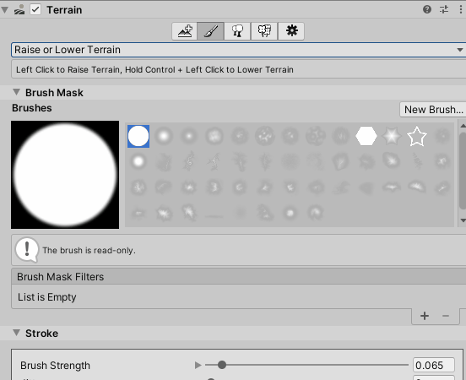Open the Raise or Lower Terrain dropdown
Viewport: 466px width, 380px height.
click(238, 50)
